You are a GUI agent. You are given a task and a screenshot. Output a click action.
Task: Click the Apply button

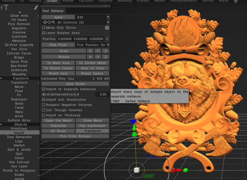[x=58, y=17]
